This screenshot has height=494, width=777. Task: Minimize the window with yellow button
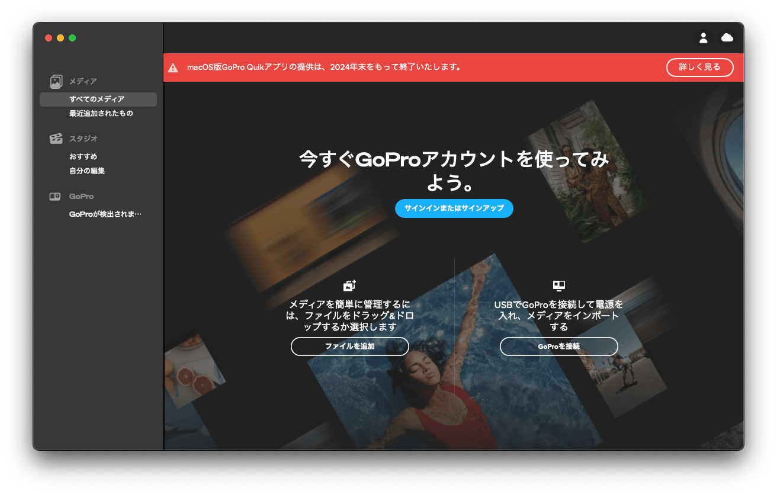(60, 38)
